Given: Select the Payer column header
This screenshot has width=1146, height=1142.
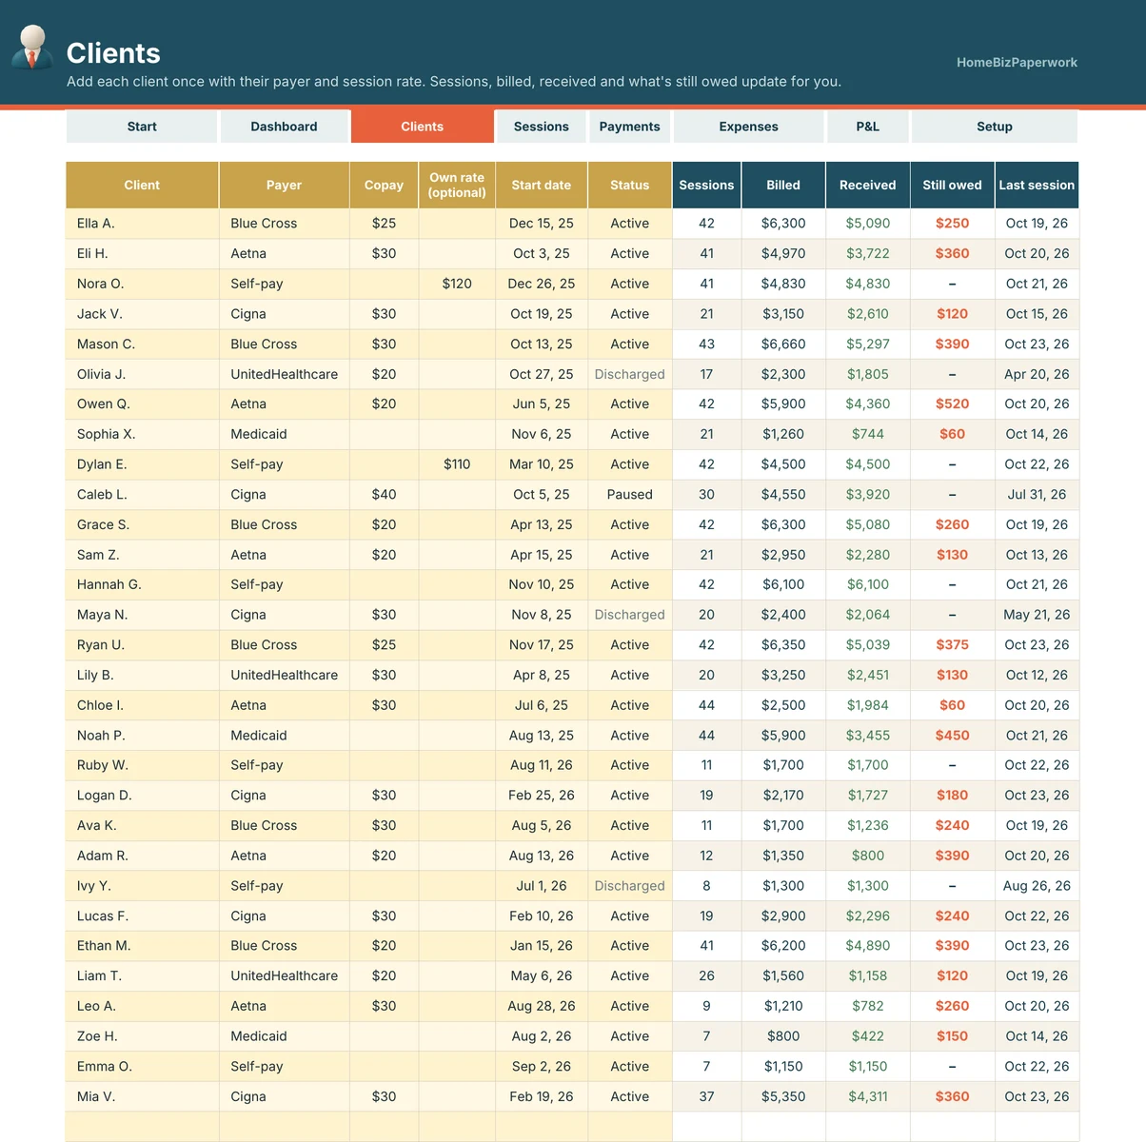Looking at the screenshot, I should [284, 186].
